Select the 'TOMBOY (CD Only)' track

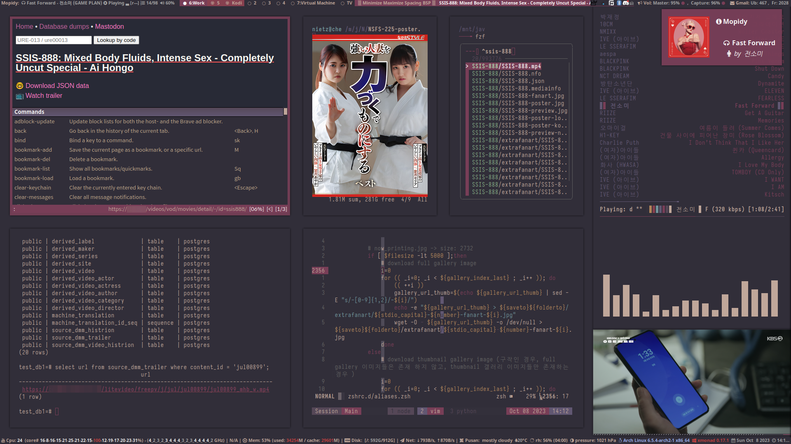point(758,172)
